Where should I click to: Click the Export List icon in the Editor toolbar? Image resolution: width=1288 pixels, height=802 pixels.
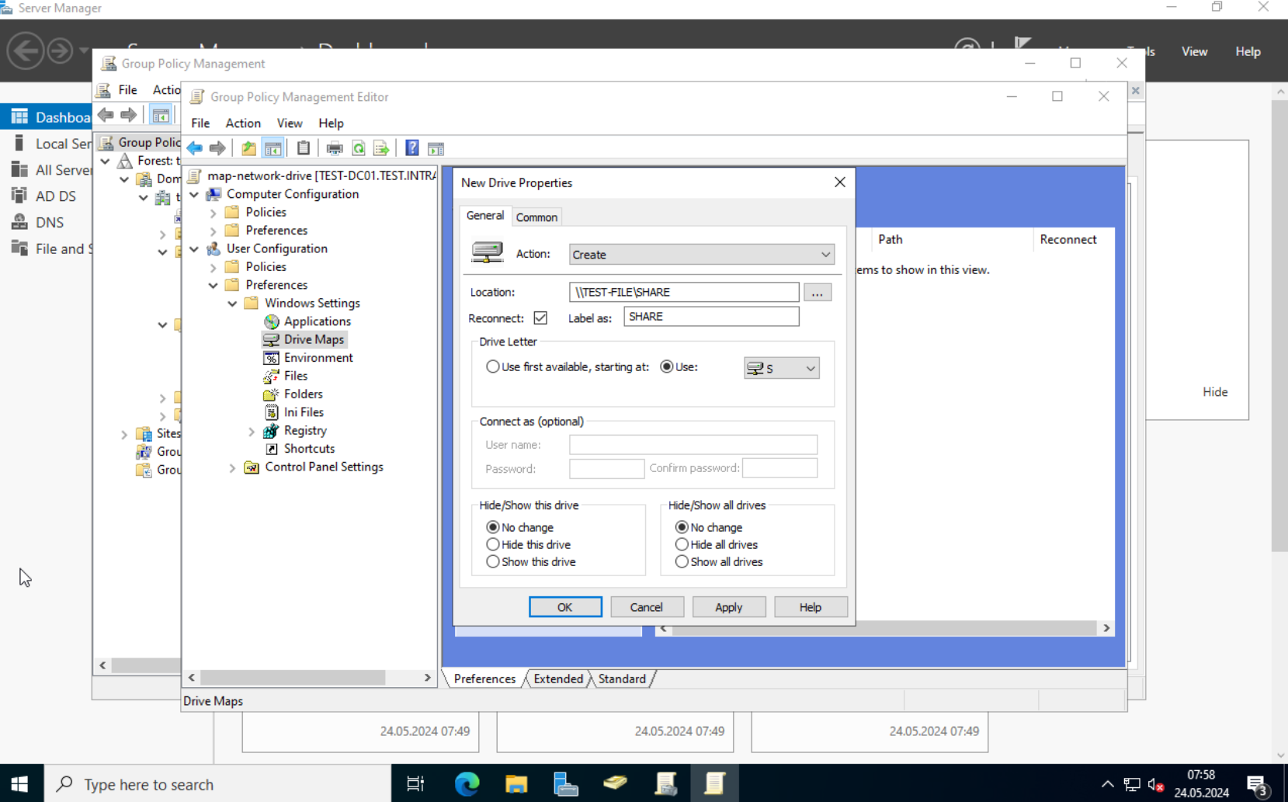pyautogui.click(x=381, y=148)
